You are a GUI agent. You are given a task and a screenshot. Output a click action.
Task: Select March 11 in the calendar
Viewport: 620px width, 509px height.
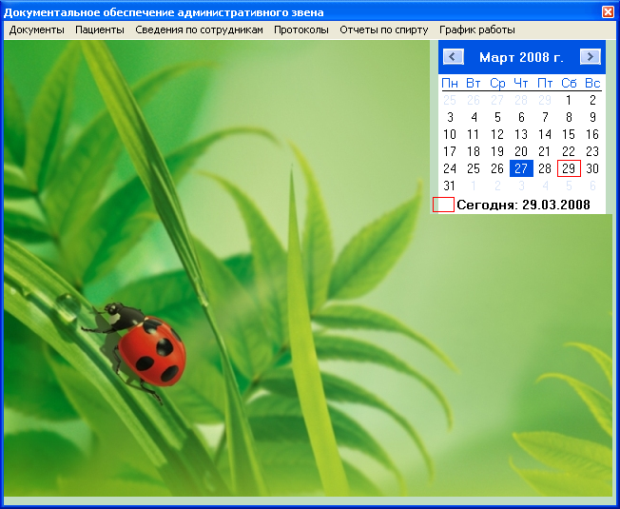[x=474, y=134]
